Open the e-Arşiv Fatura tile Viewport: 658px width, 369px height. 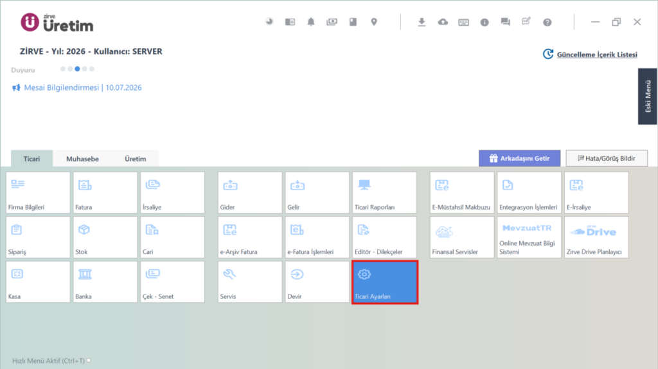[250, 237]
